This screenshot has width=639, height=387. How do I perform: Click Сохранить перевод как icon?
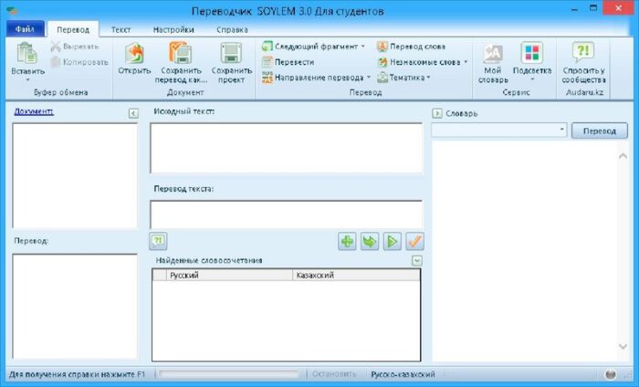[180, 55]
